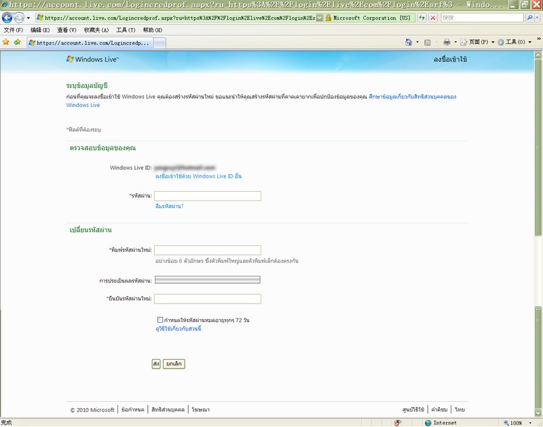The image size is (543, 427).
Task: Click the Print icon in command bar
Action: pyautogui.click(x=447, y=42)
